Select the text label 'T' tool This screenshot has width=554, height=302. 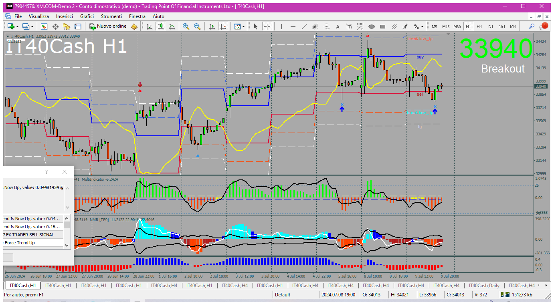pos(349,26)
